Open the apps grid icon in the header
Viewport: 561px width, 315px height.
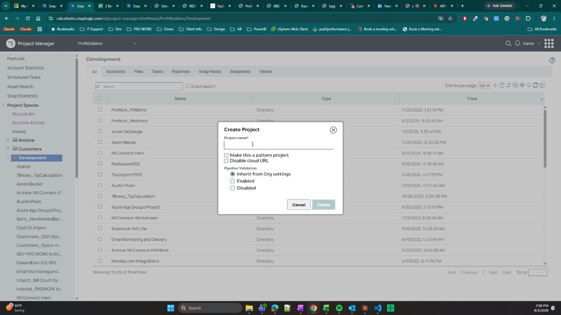click(x=549, y=43)
